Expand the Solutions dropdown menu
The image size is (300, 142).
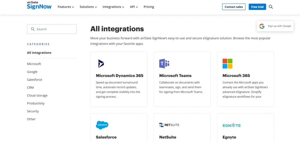(88, 7)
